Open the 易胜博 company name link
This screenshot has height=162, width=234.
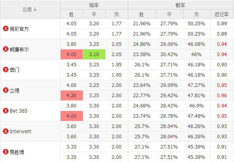point(17,152)
